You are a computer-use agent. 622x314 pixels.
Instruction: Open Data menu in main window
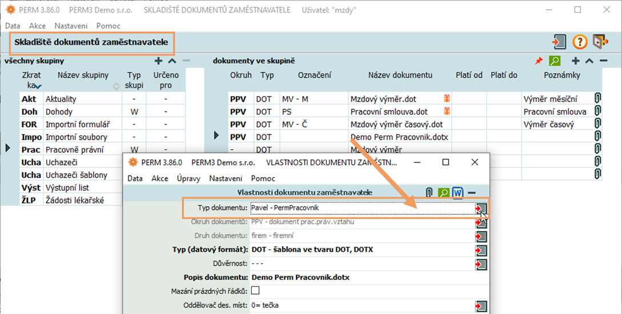13,26
